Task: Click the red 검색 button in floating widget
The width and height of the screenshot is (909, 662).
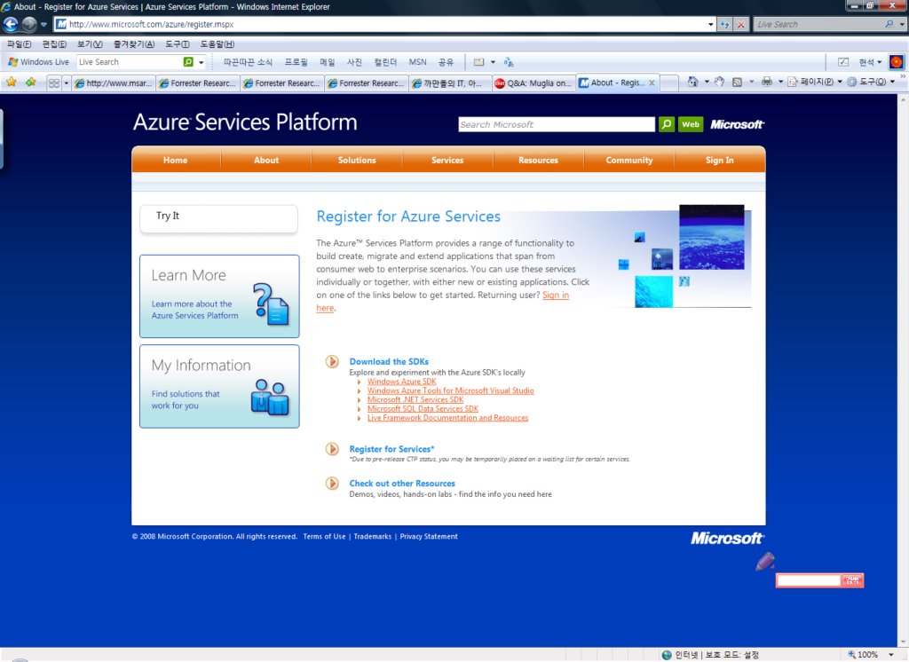Action: pos(851,580)
